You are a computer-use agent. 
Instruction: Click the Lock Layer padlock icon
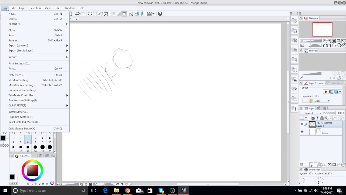point(322,118)
